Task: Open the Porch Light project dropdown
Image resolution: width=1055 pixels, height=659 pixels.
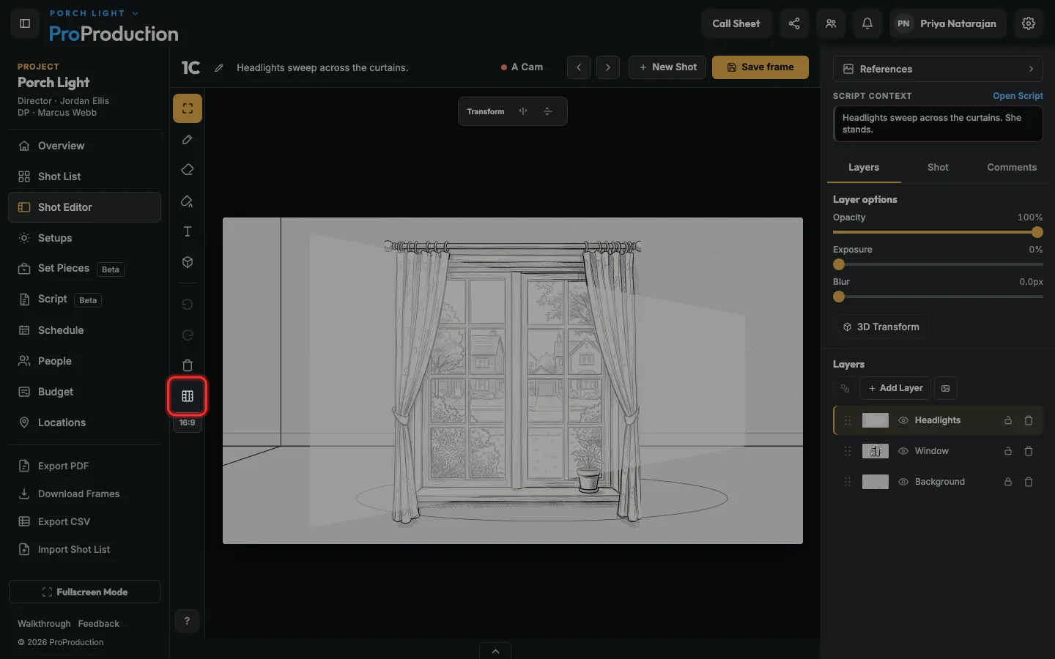Action: 94,13
